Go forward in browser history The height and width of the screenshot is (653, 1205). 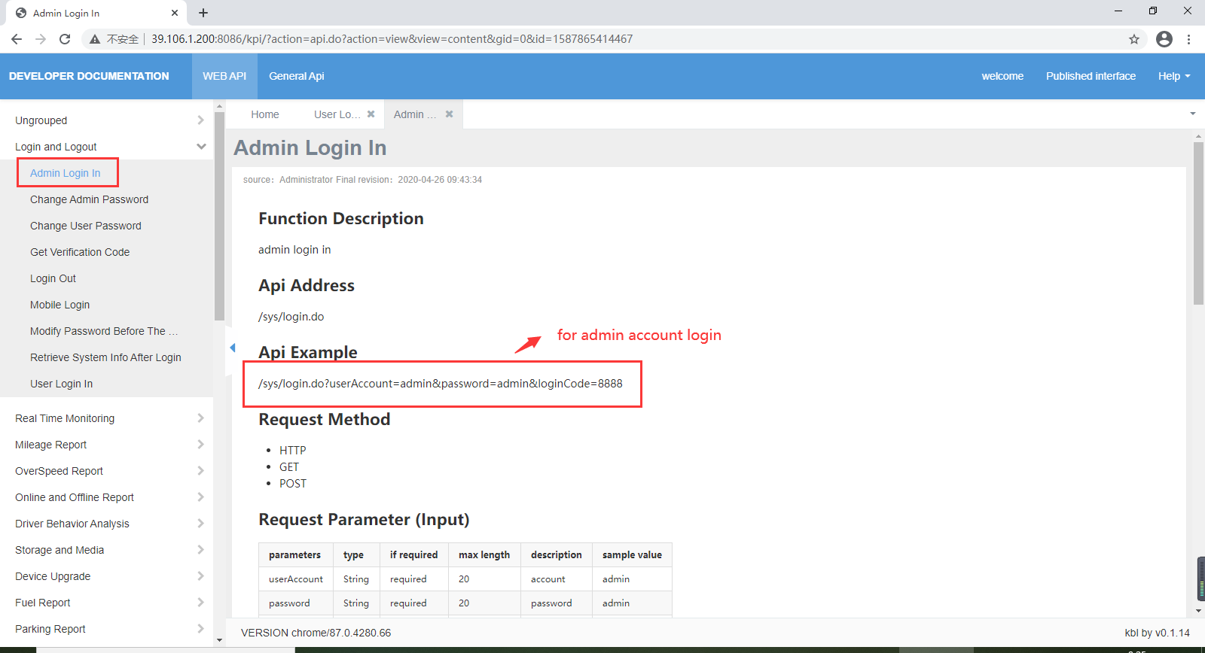[41, 39]
